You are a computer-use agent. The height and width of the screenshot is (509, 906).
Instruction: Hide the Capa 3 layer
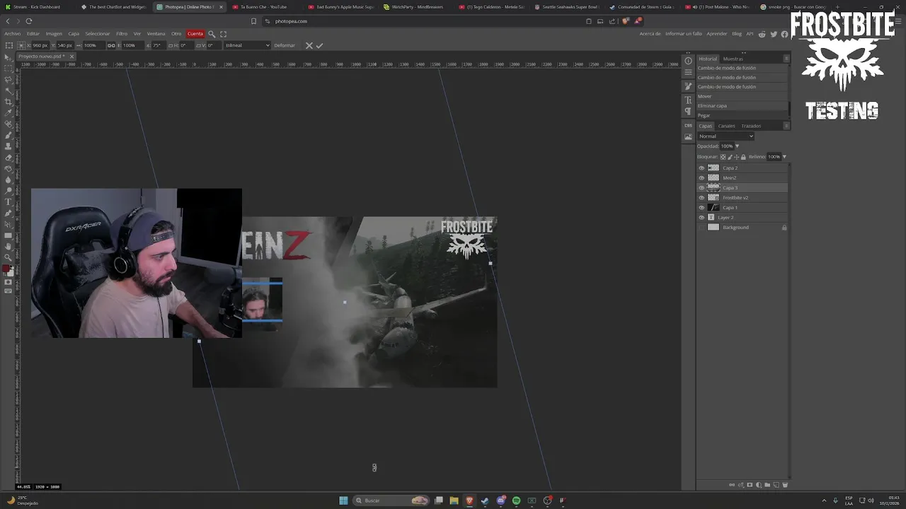701,188
